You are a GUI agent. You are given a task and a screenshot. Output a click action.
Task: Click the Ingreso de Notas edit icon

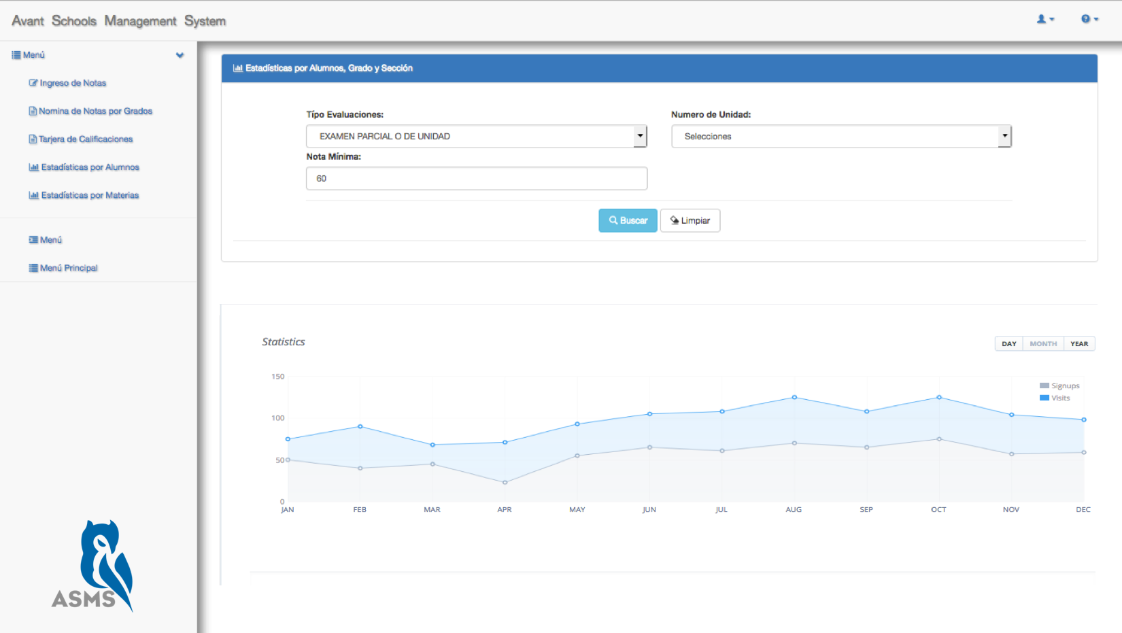(33, 83)
